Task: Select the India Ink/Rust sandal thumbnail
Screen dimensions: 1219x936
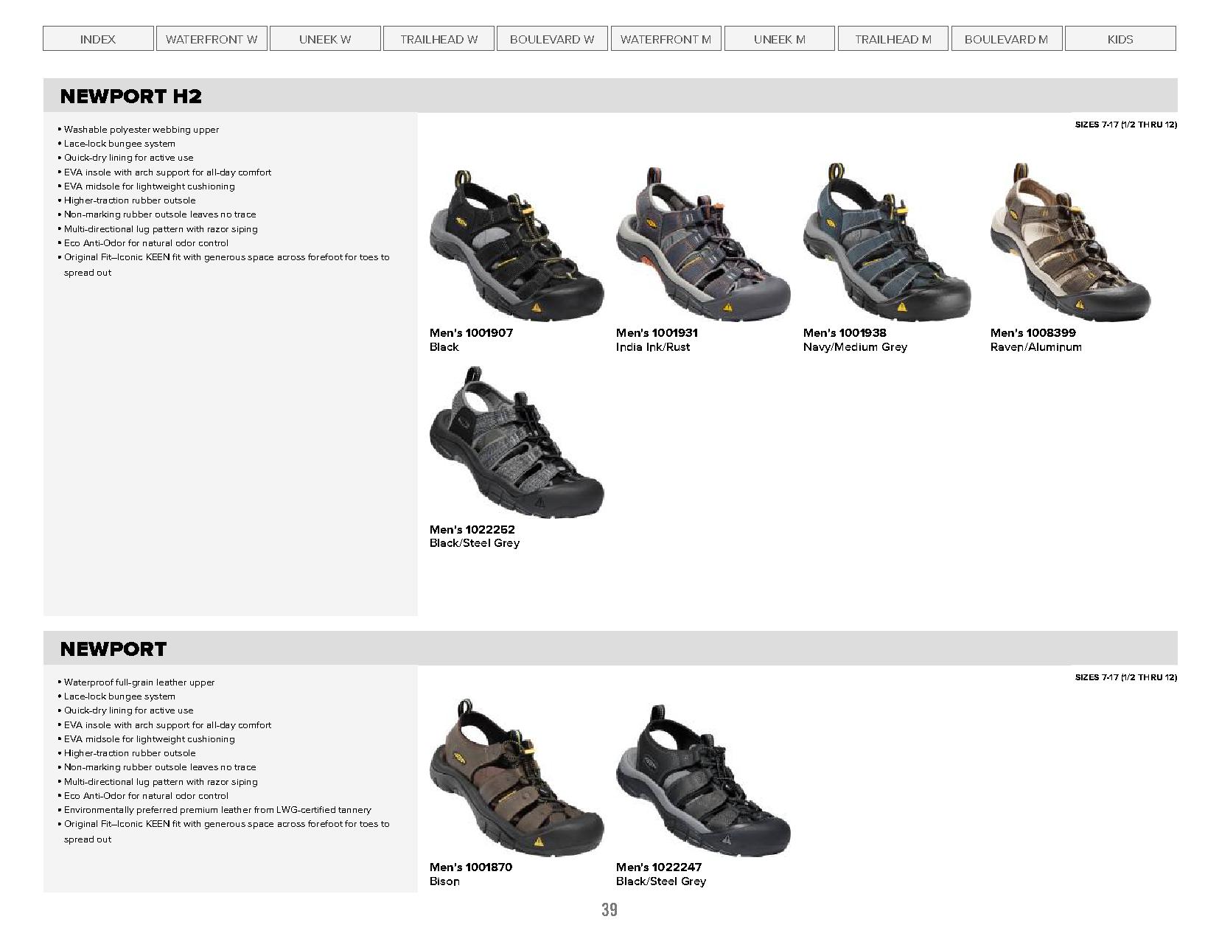Action: [703, 244]
